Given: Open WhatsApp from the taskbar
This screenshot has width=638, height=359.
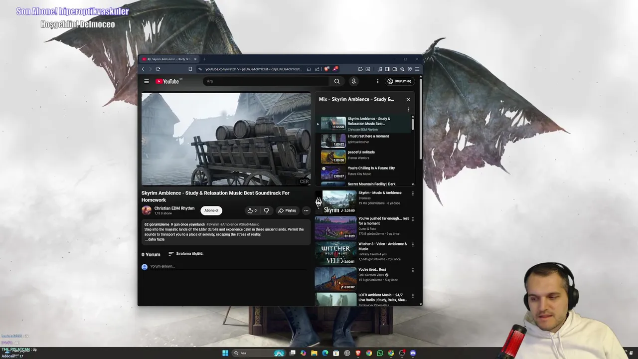Looking at the screenshot, I should click(380, 353).
